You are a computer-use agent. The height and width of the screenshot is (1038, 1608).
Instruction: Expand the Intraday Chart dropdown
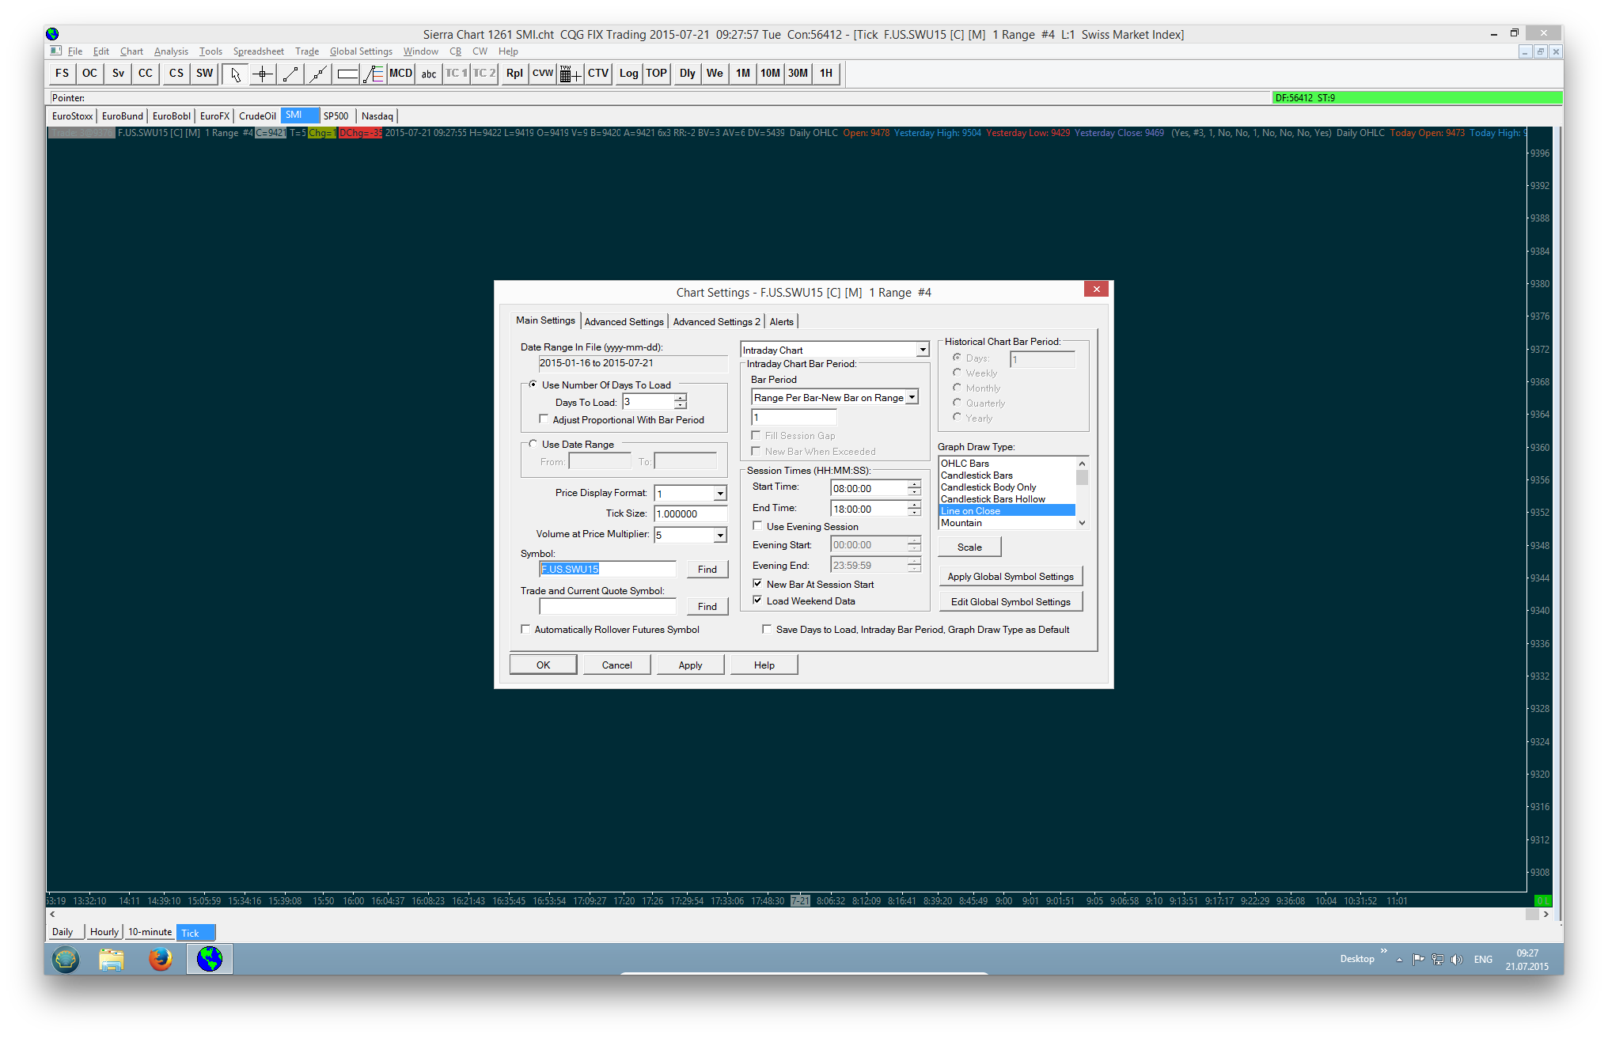click(922, 350)
